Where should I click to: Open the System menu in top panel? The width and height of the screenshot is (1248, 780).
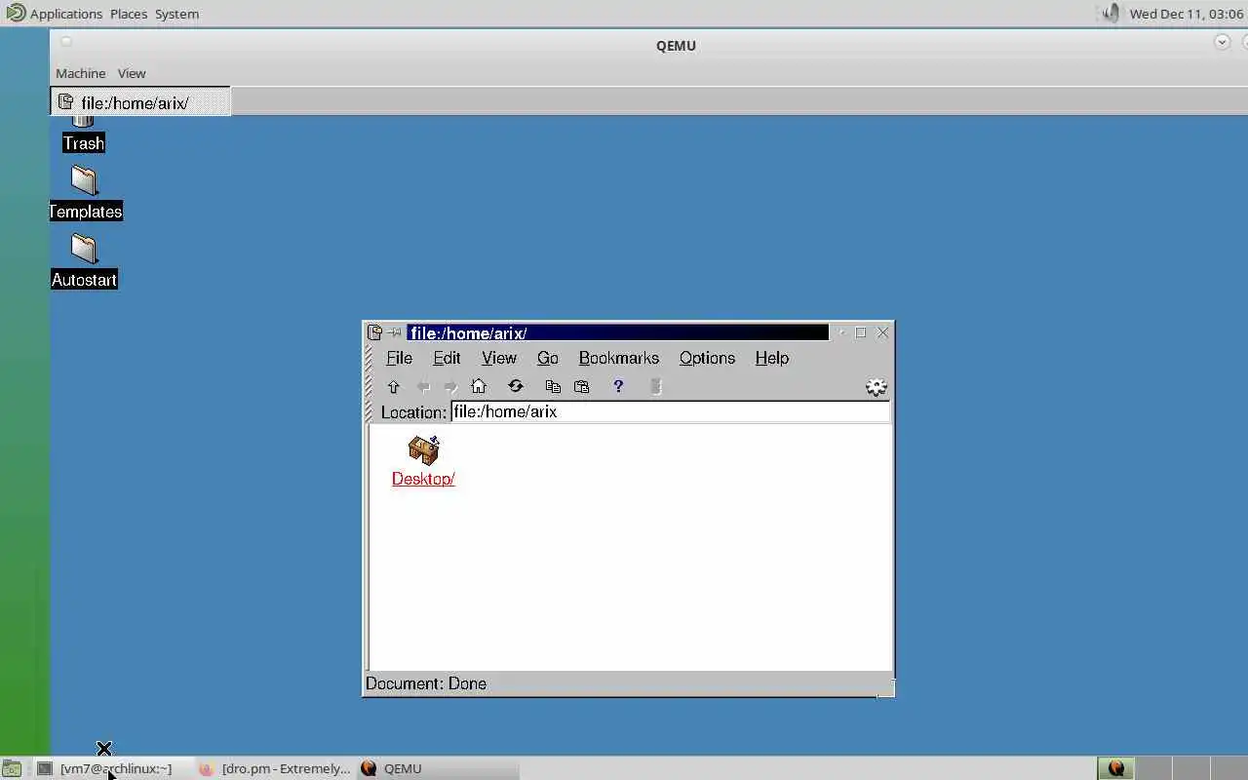click(x=176, y=14)
